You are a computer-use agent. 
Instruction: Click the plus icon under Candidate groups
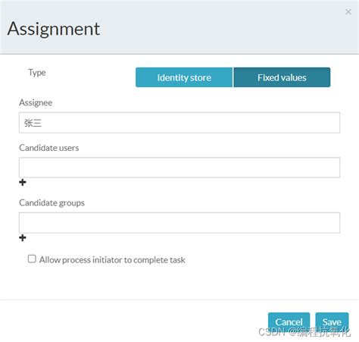pos(23,237)
